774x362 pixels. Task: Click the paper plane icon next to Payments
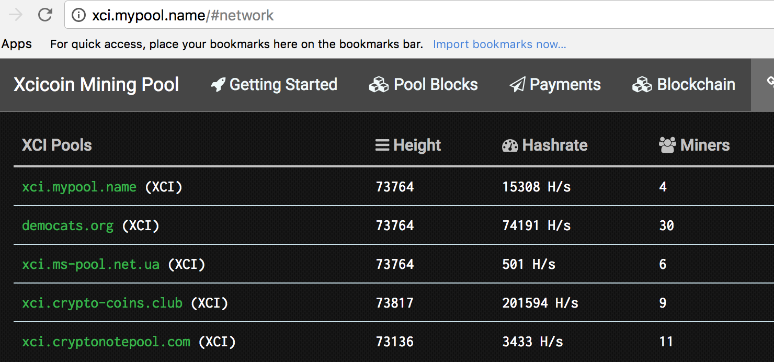pyautogui.click(x=517, y=85)
